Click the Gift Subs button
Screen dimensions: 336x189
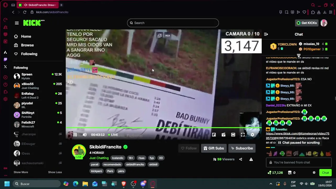(214, 148)
